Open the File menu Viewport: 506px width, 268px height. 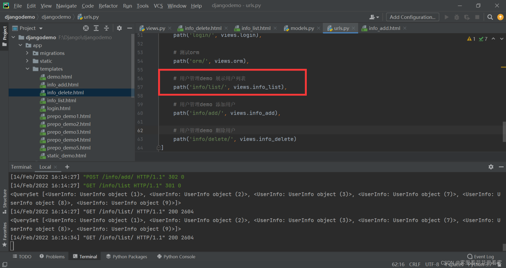(18, 6)
